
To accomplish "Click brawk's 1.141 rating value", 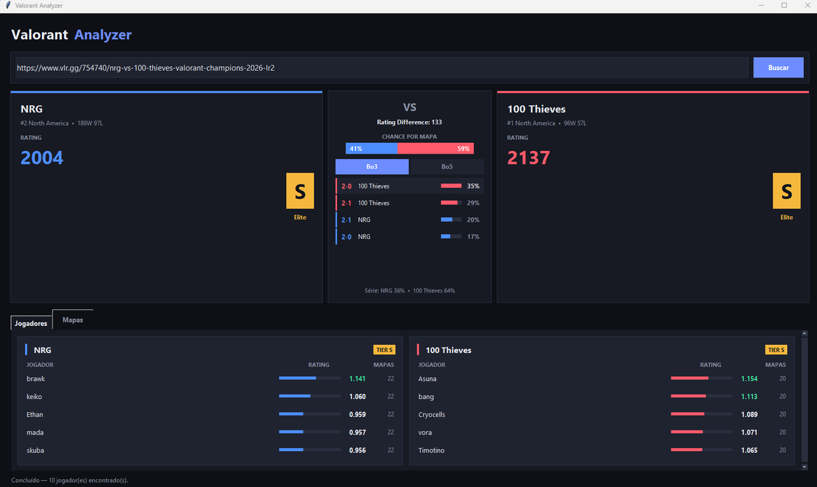I will pyautogui.click(x=357, y=379).
